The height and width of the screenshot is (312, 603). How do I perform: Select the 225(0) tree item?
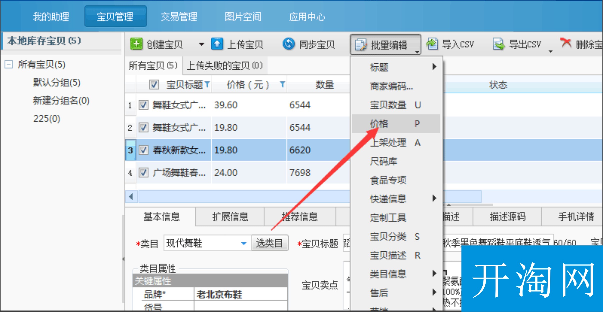[x=47, y=119]
